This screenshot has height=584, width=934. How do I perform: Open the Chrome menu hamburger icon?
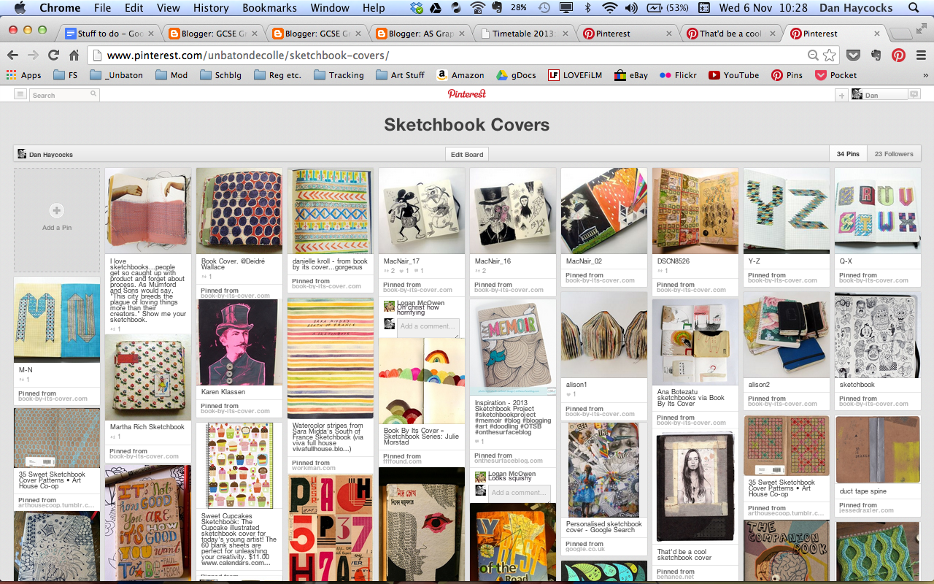coord(922,55)
